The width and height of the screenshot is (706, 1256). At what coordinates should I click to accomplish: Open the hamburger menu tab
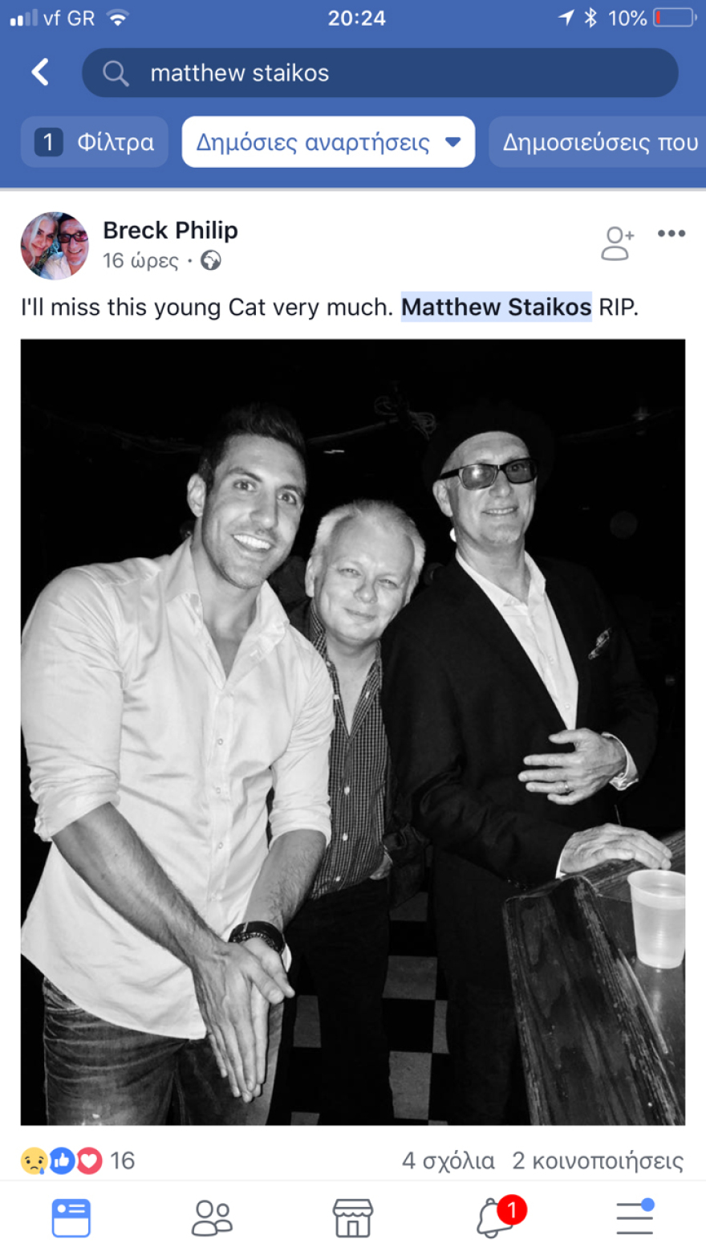tap(635, 1217)
